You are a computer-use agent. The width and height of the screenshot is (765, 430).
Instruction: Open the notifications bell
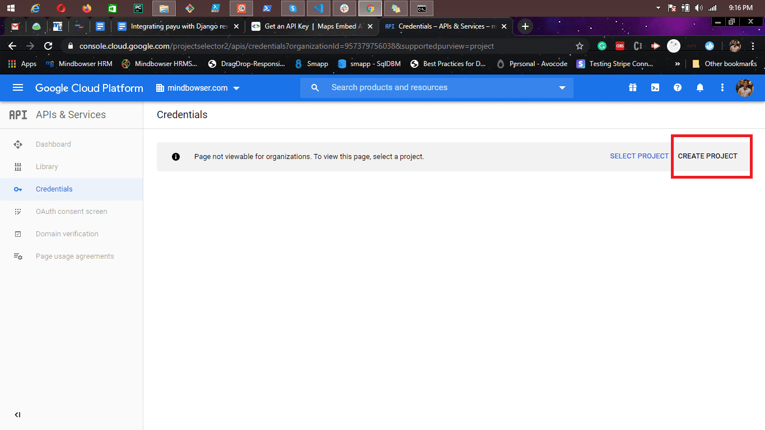point(700,88)
